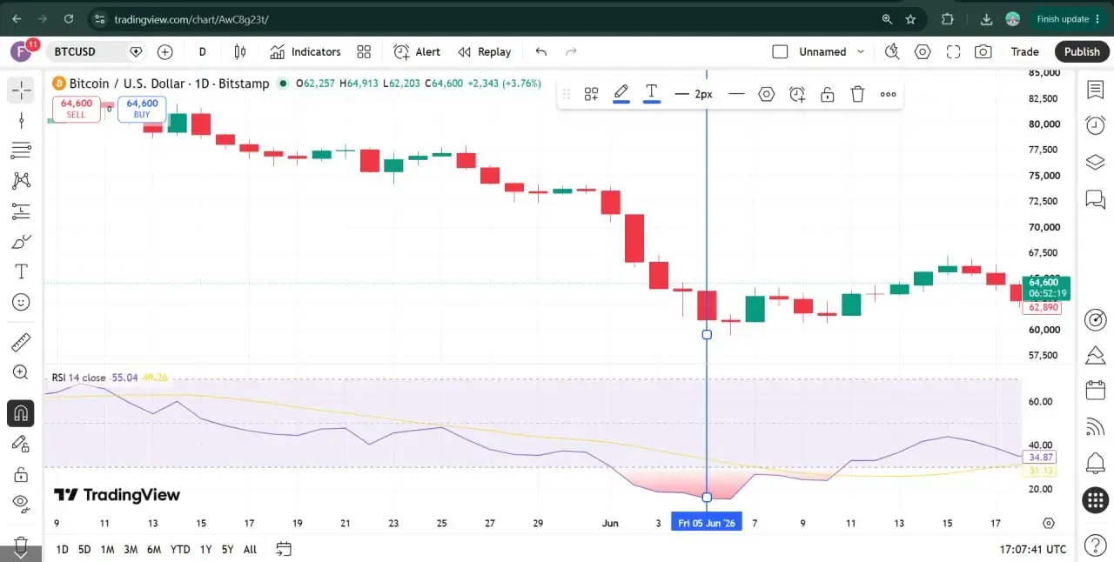The height and width of the screenshot is (562, 1114).
Task: Select the trend line drawing tool
Action: pyautogui.click(x=21, y=120)
